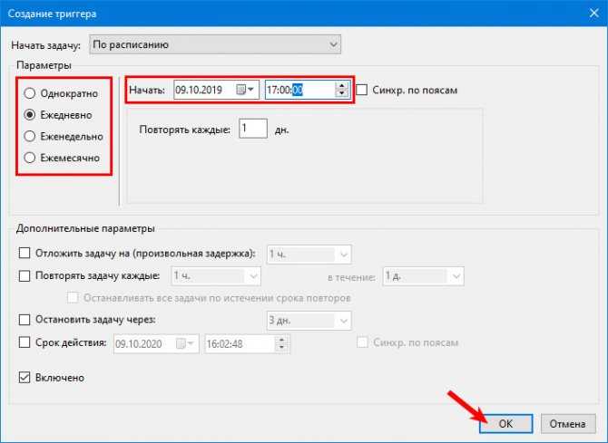The image size is (608, 443).
Task: Check Повторять задачу каждые option
Action: point(25,275)
